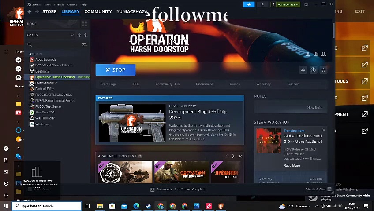The height and width of the screenshot is (211, 374).
Task: Open Task View taskbar icon
Action: pos(87,206)
